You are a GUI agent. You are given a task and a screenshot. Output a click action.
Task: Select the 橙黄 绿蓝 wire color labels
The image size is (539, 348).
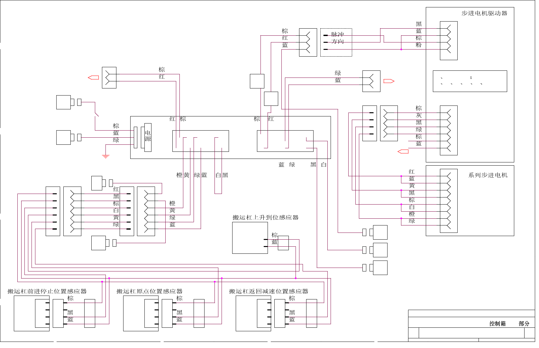(x=192, y=175)
